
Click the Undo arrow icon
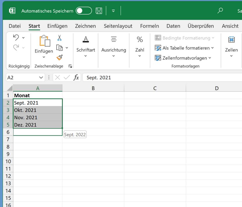point(16,38)
